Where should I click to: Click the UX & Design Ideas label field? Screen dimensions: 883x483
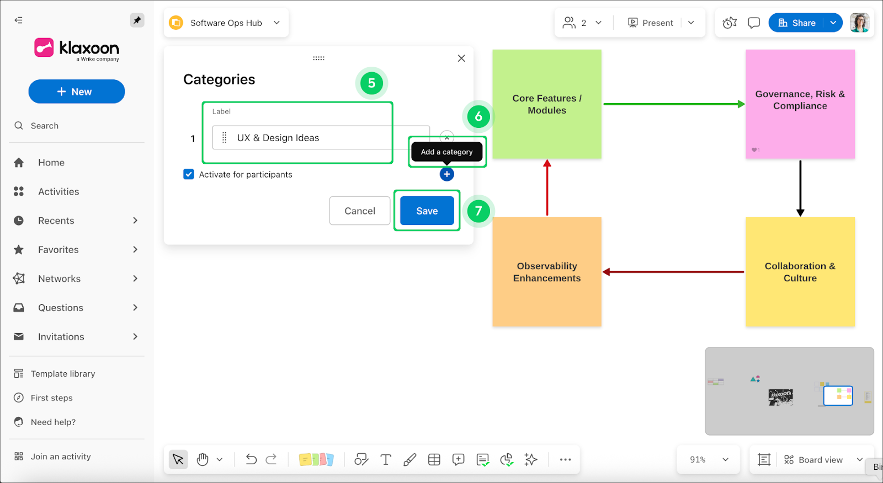320,138
